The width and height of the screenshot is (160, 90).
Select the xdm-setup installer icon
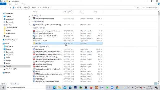(34, 38)
